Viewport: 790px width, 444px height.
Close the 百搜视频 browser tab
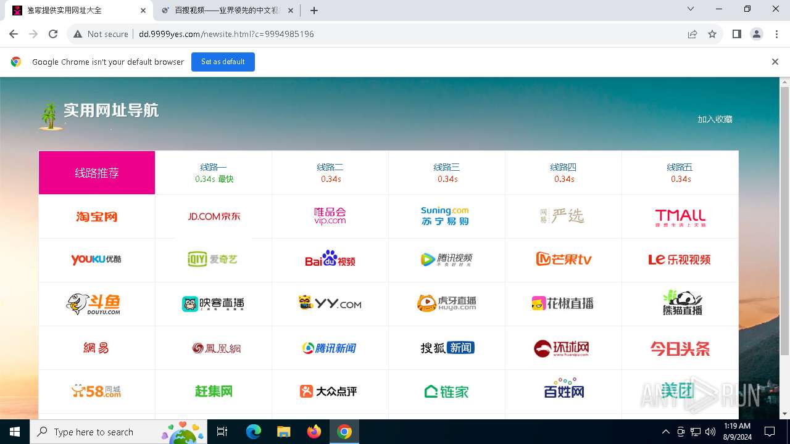pyautogui.click(x=291, y=10)
